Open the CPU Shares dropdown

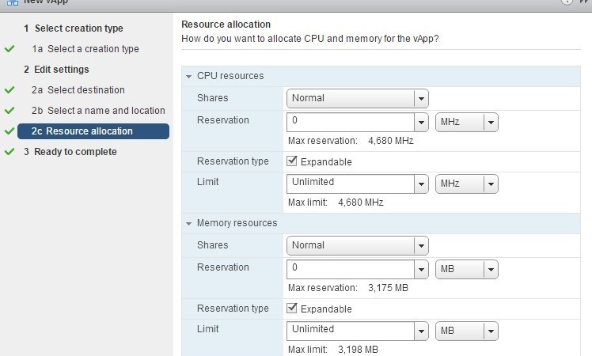tap(358, 99)
